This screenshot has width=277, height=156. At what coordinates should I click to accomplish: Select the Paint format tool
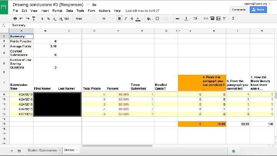(x=34, y=18)
